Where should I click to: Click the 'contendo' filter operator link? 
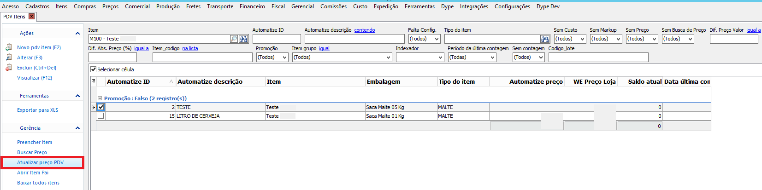(365, 30)
